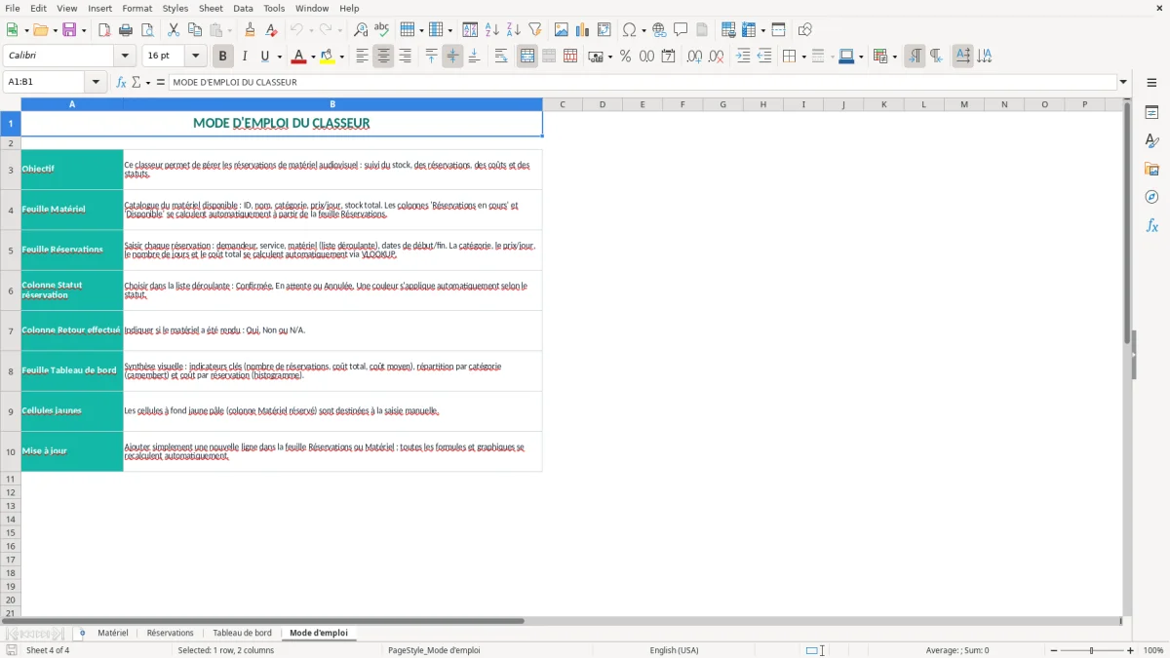Open Print Preview
The image size is (1170, 658).
pyautogui.click(x=147, y=30)
